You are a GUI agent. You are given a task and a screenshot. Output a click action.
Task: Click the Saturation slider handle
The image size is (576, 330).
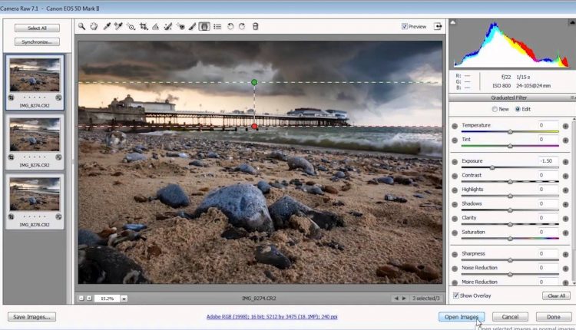510,239
